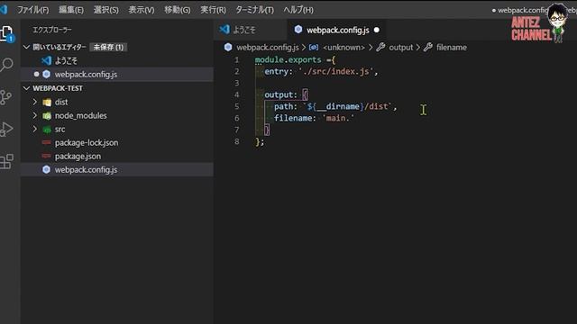Click 'module.exports' code on line 1
Viewport: 577px width, 324px height.
(288, 59)
